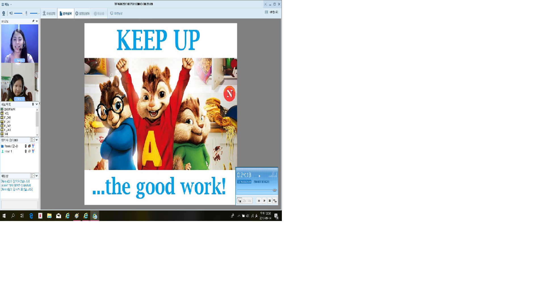Pin the 비디오 video panel

click(x=33, y=21)
